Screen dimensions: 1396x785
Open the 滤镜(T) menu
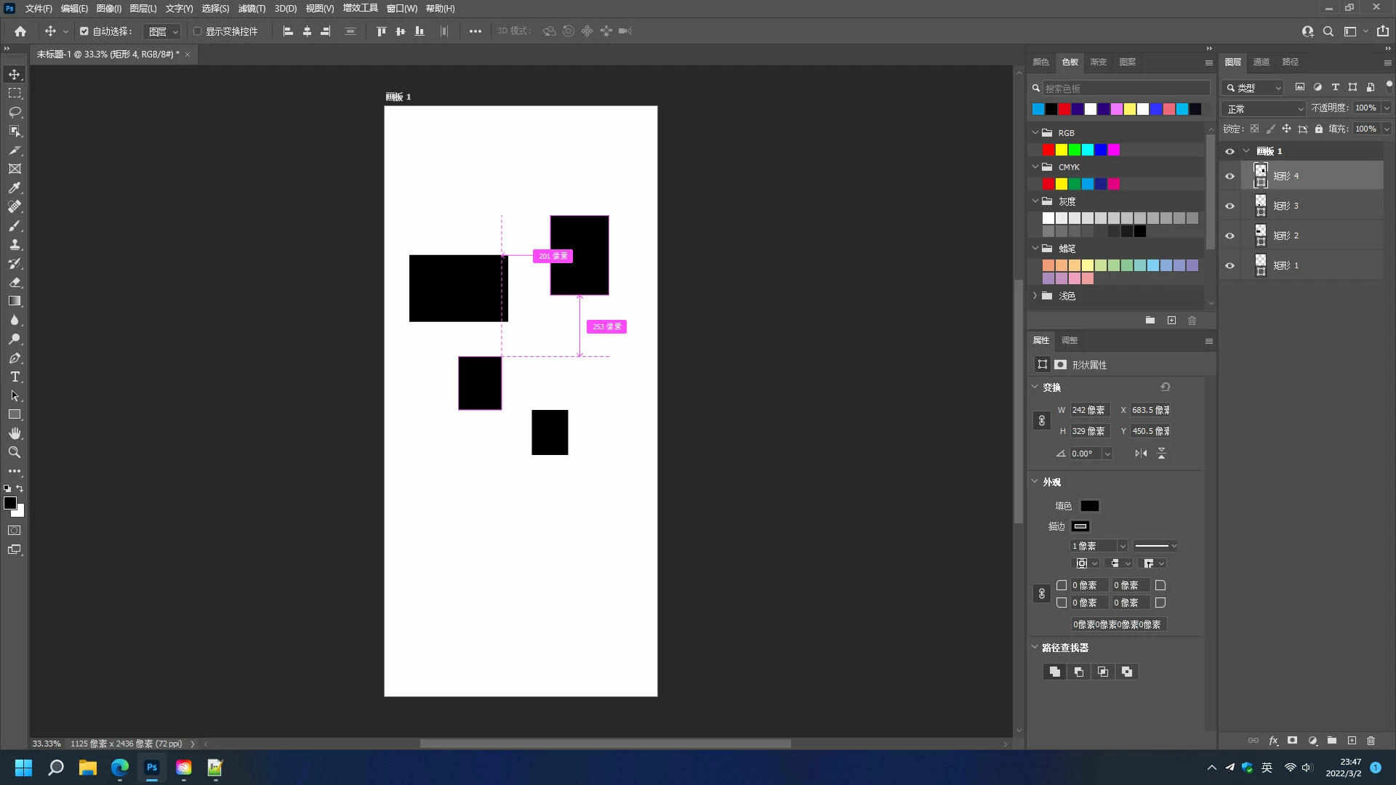point(252,9)
